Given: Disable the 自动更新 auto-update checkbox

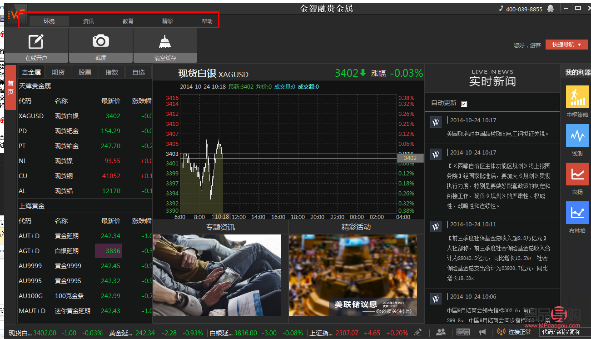Looking at the screenshot, I should point(464,103).
